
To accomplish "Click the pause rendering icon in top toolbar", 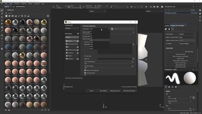I will (x=146, y=7).
